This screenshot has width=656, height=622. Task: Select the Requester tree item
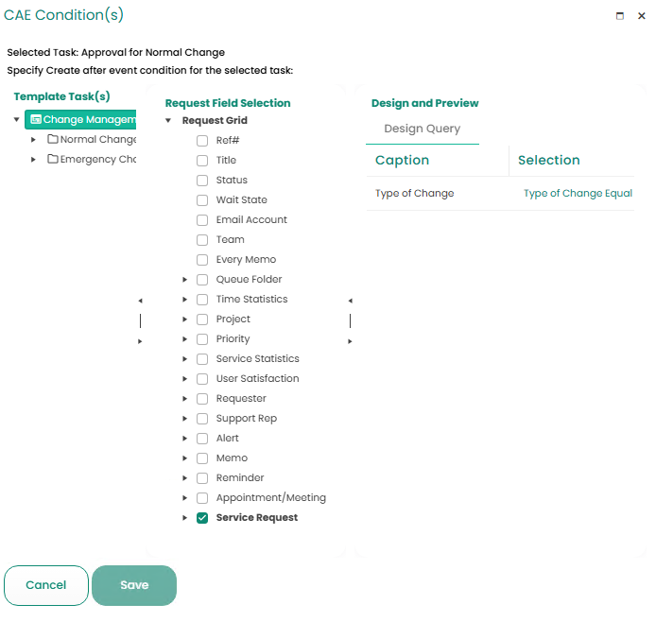tap(241, 399)
